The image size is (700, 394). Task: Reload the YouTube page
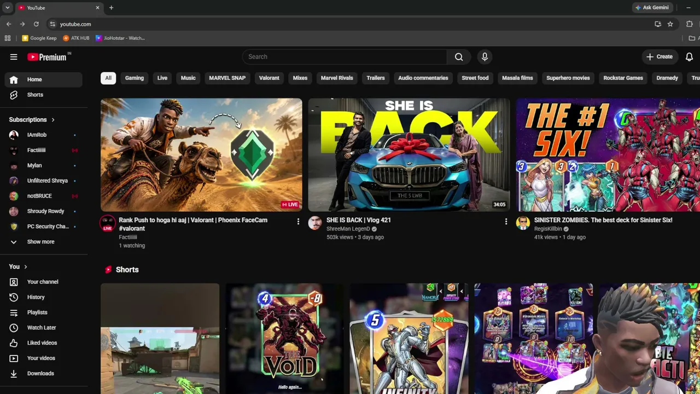pyautogui.click(x=36, y=24)
